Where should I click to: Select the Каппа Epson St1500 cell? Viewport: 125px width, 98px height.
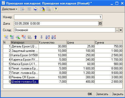[25, 55]
